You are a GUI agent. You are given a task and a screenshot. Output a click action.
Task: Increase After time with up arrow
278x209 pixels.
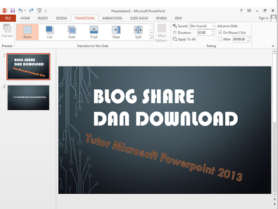pos(248,38)
